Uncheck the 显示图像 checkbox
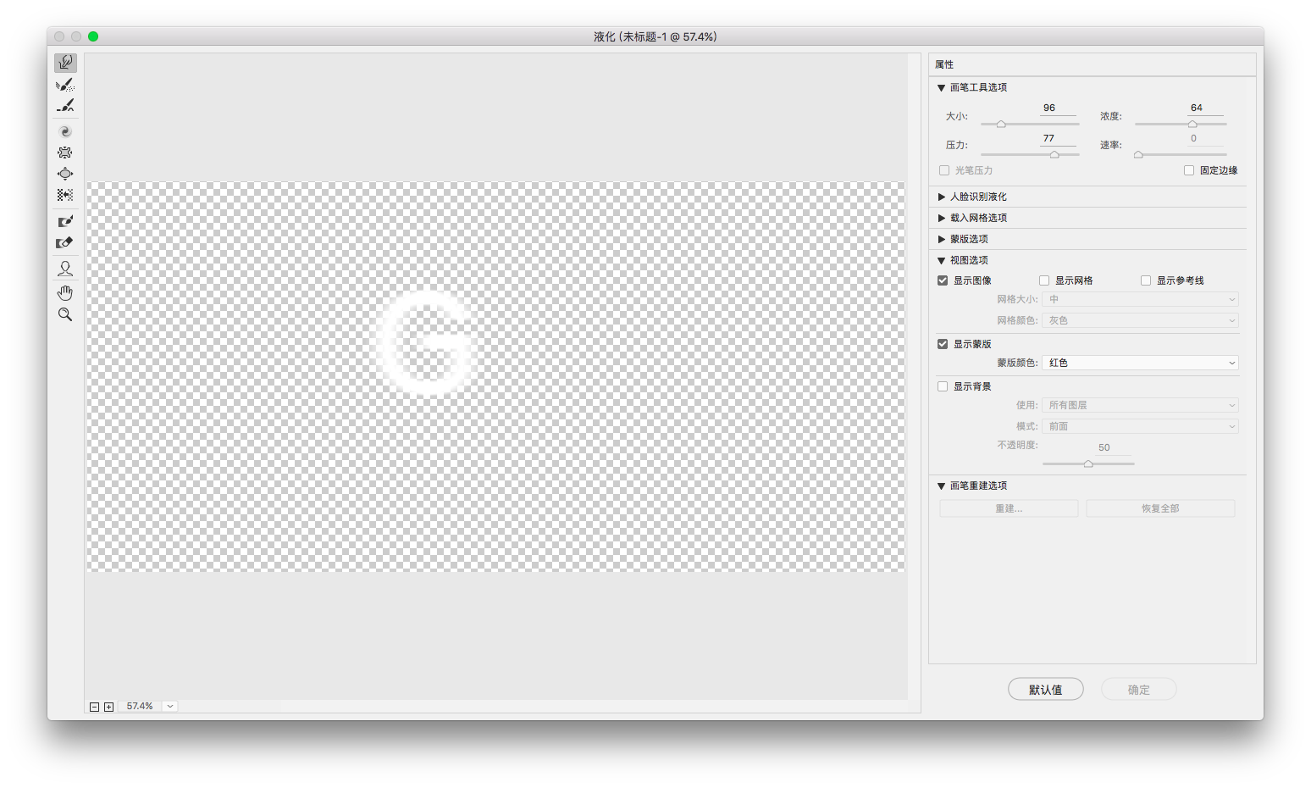This screenshot has height=788, width=1311. click(943, 280)
